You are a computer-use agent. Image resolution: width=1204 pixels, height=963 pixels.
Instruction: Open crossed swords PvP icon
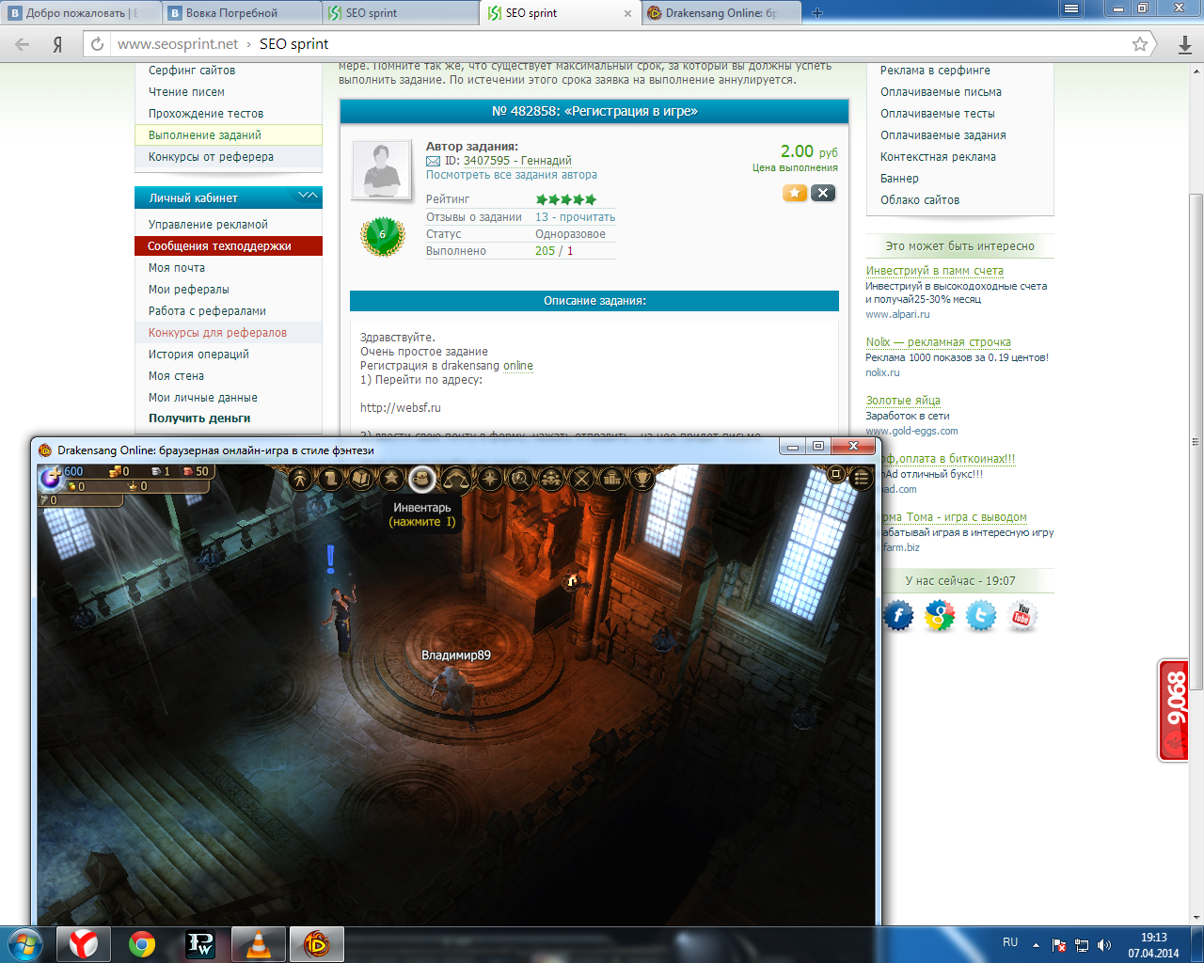pyautogui.click(x=582, y=479)
